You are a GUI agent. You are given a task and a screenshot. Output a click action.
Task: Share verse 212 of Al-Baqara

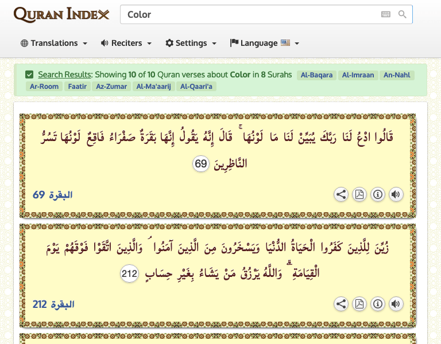tap(341, 304)
